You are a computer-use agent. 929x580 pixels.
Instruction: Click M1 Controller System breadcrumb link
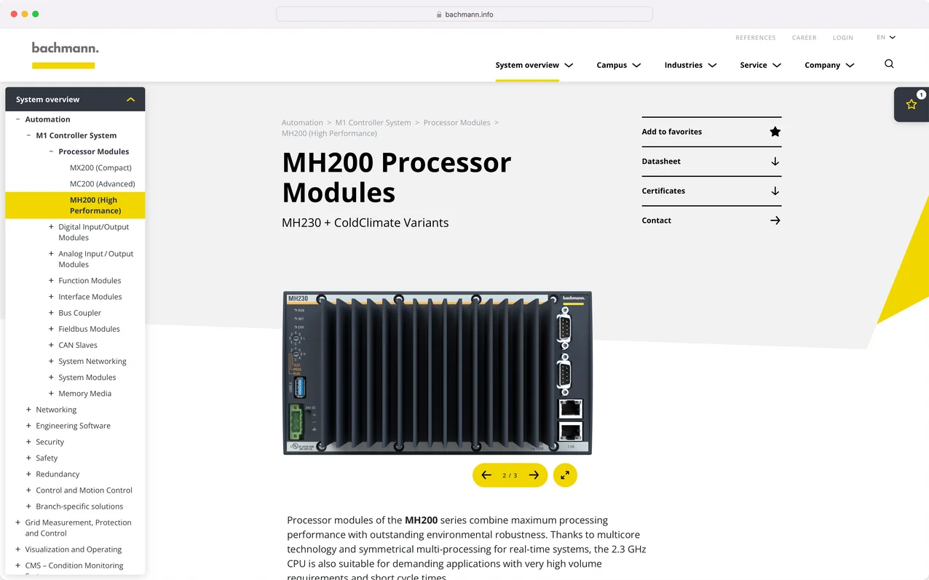tap(373, 122)
